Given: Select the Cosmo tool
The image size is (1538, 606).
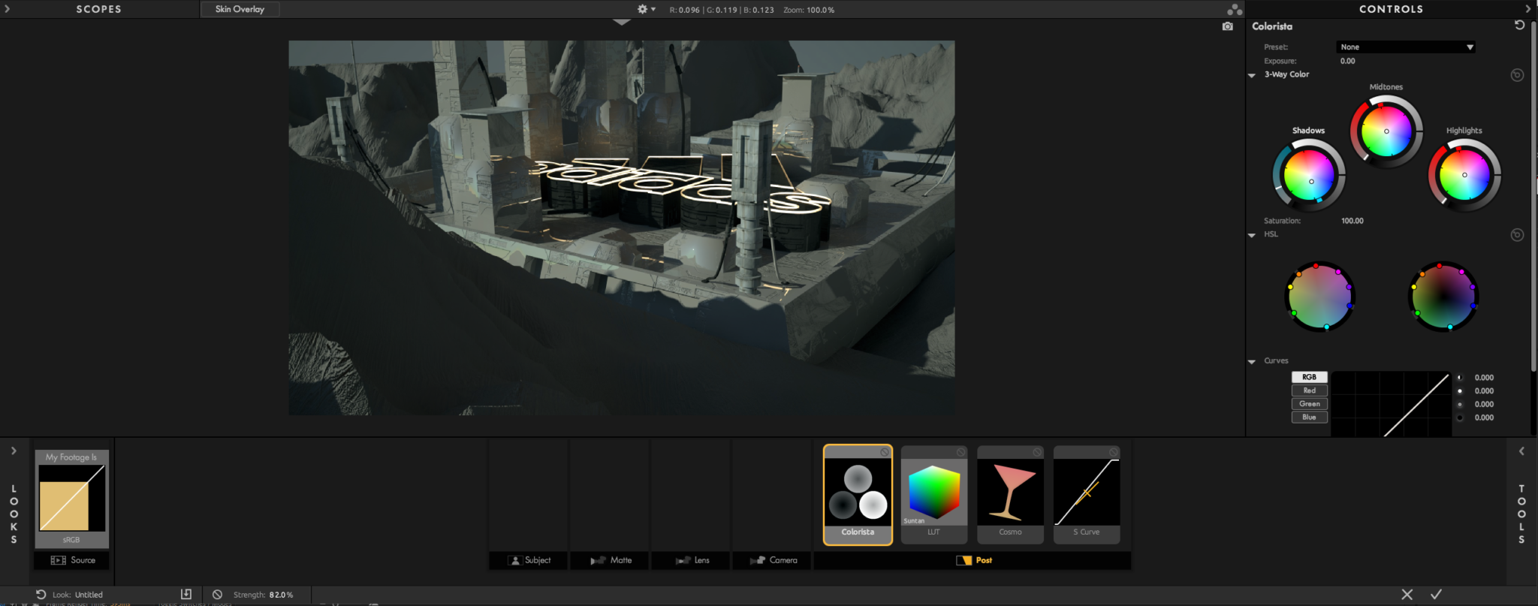Looking at the screenshot, I should 1010,494.
